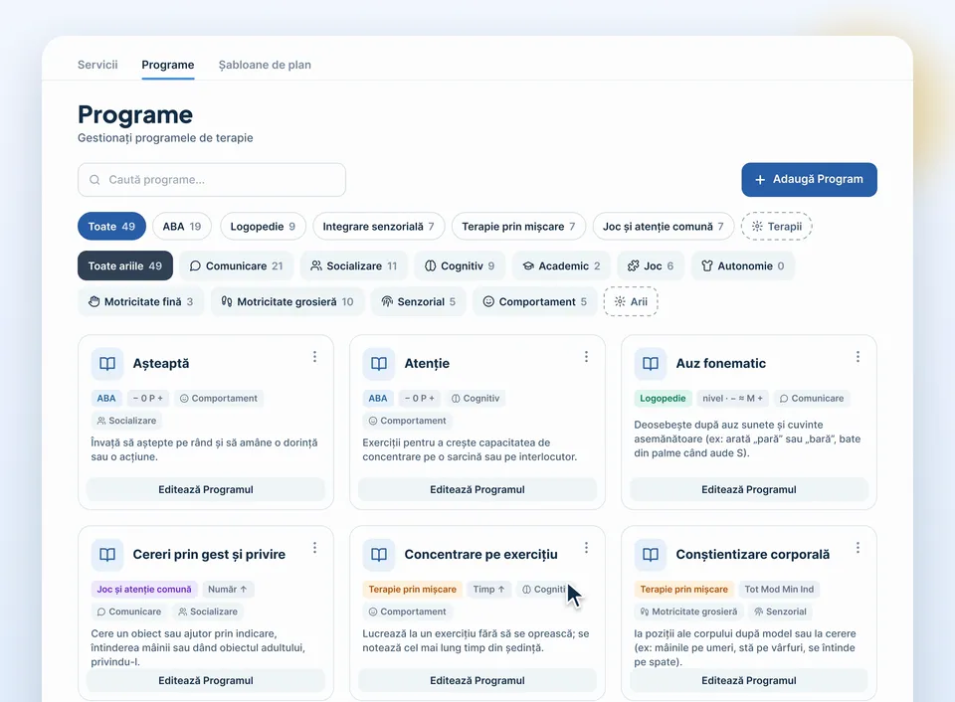The image size is (955, 702).
Task: Click the magnifier icon in the search box
Action: [95, 180]
